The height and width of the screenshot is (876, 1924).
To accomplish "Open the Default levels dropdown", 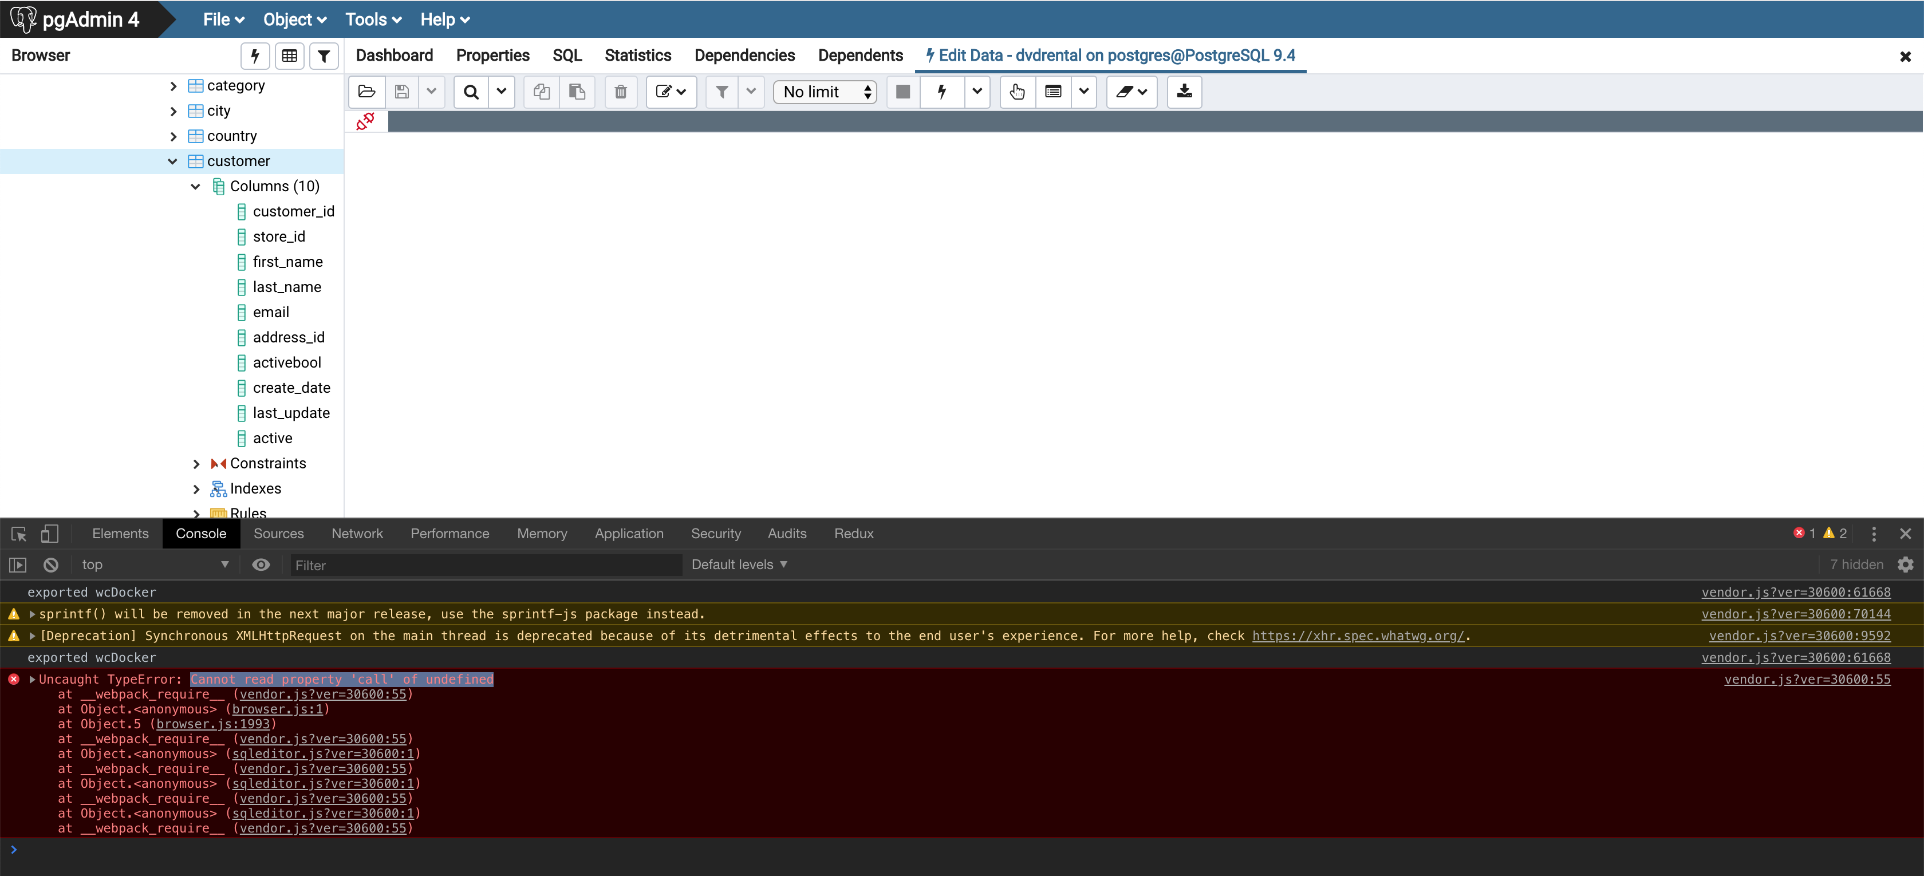I will [x=739, y=565].
